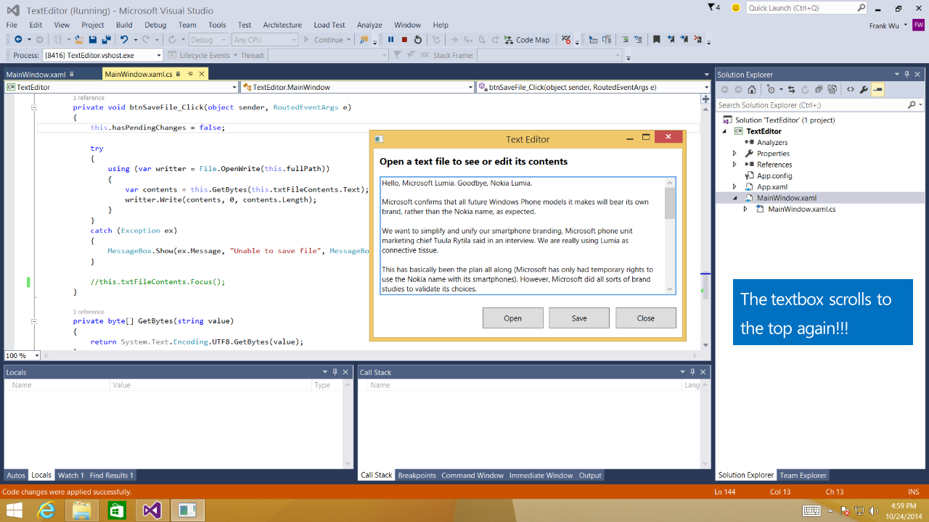Click the Find in Files icon
929x522 pixels.
click(364, 40)
